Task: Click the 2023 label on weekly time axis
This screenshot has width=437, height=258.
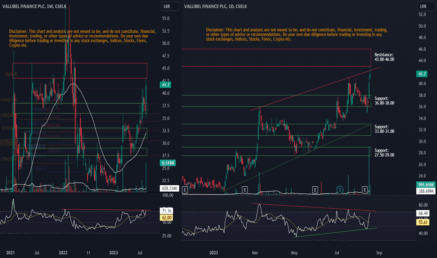Action: 113,253
